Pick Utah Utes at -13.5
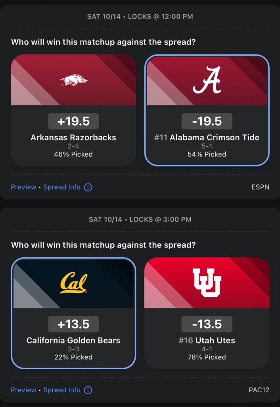Screen dimensions: 280x407 point(207,340)
